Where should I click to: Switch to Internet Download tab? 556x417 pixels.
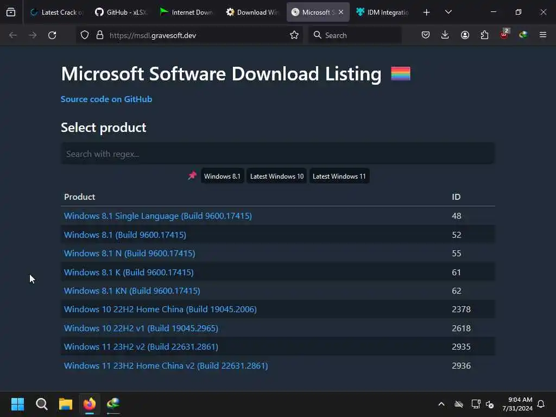[186, 12]
